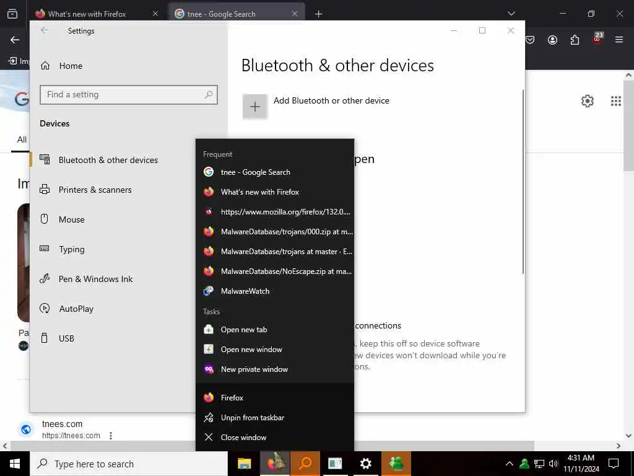The height and width of the screenshot is (476, 634).
Task: Click the Windows Start button
Action: click(x=15, y=464)
